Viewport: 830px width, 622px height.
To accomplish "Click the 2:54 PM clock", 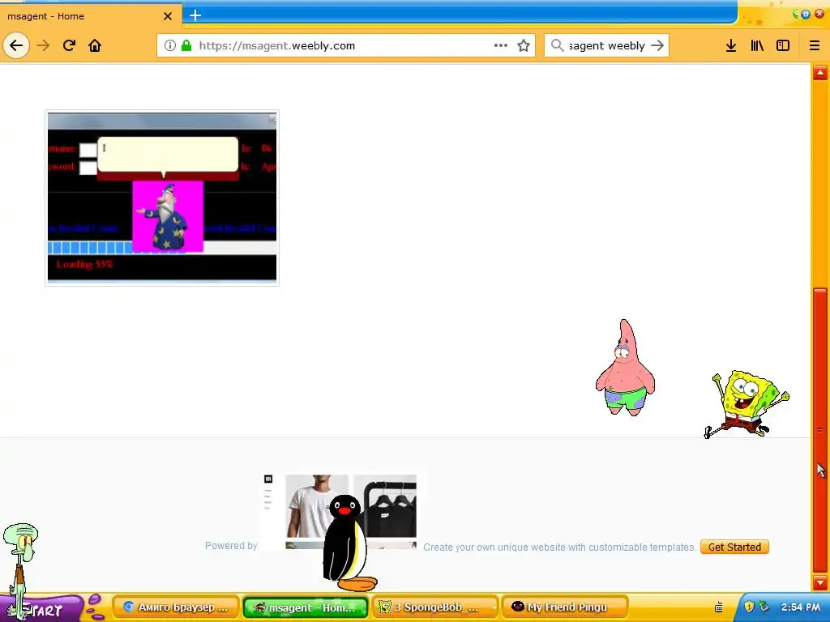I will [800, 607].
